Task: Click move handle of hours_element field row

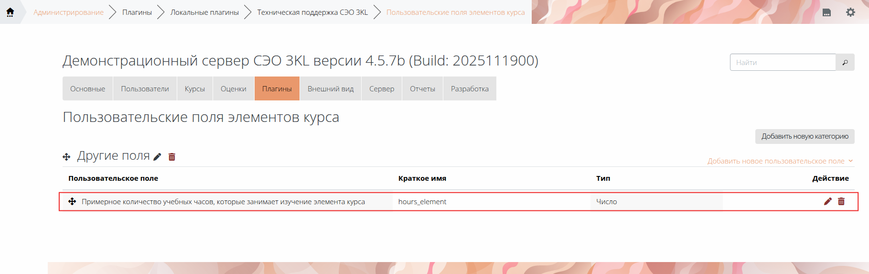Action: tap(72, 202)
